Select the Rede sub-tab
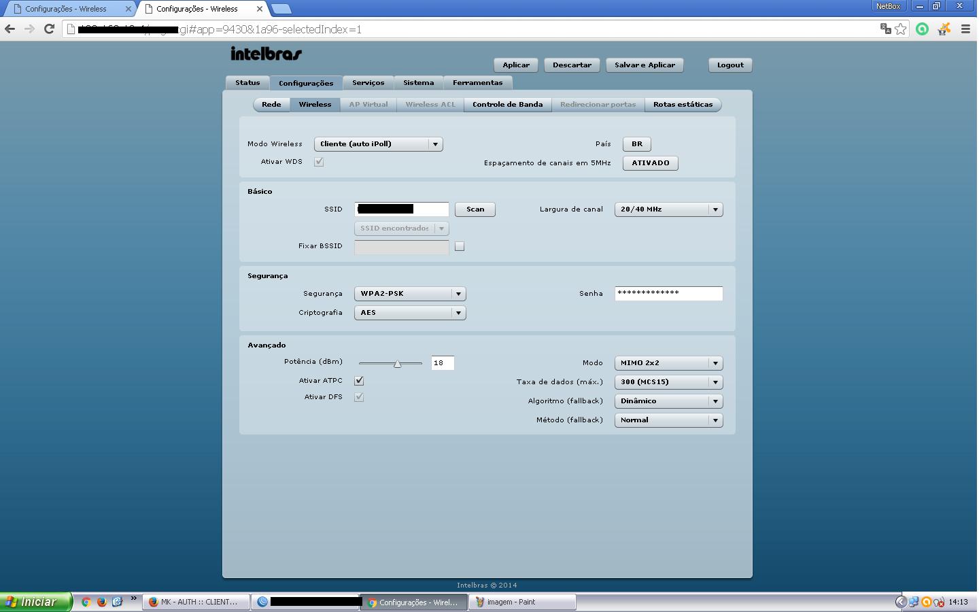The height and width of the screenshot is (612, 979). (271, 105)
